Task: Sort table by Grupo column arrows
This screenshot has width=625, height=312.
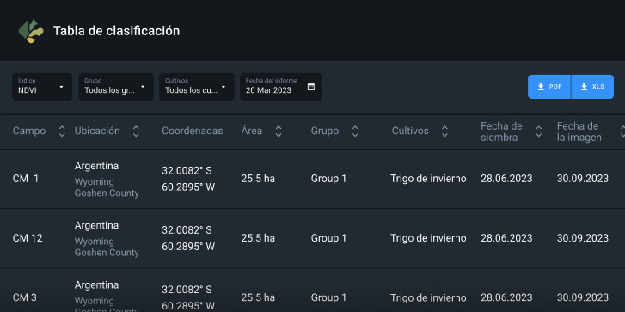Action: (x=355, y=132)
